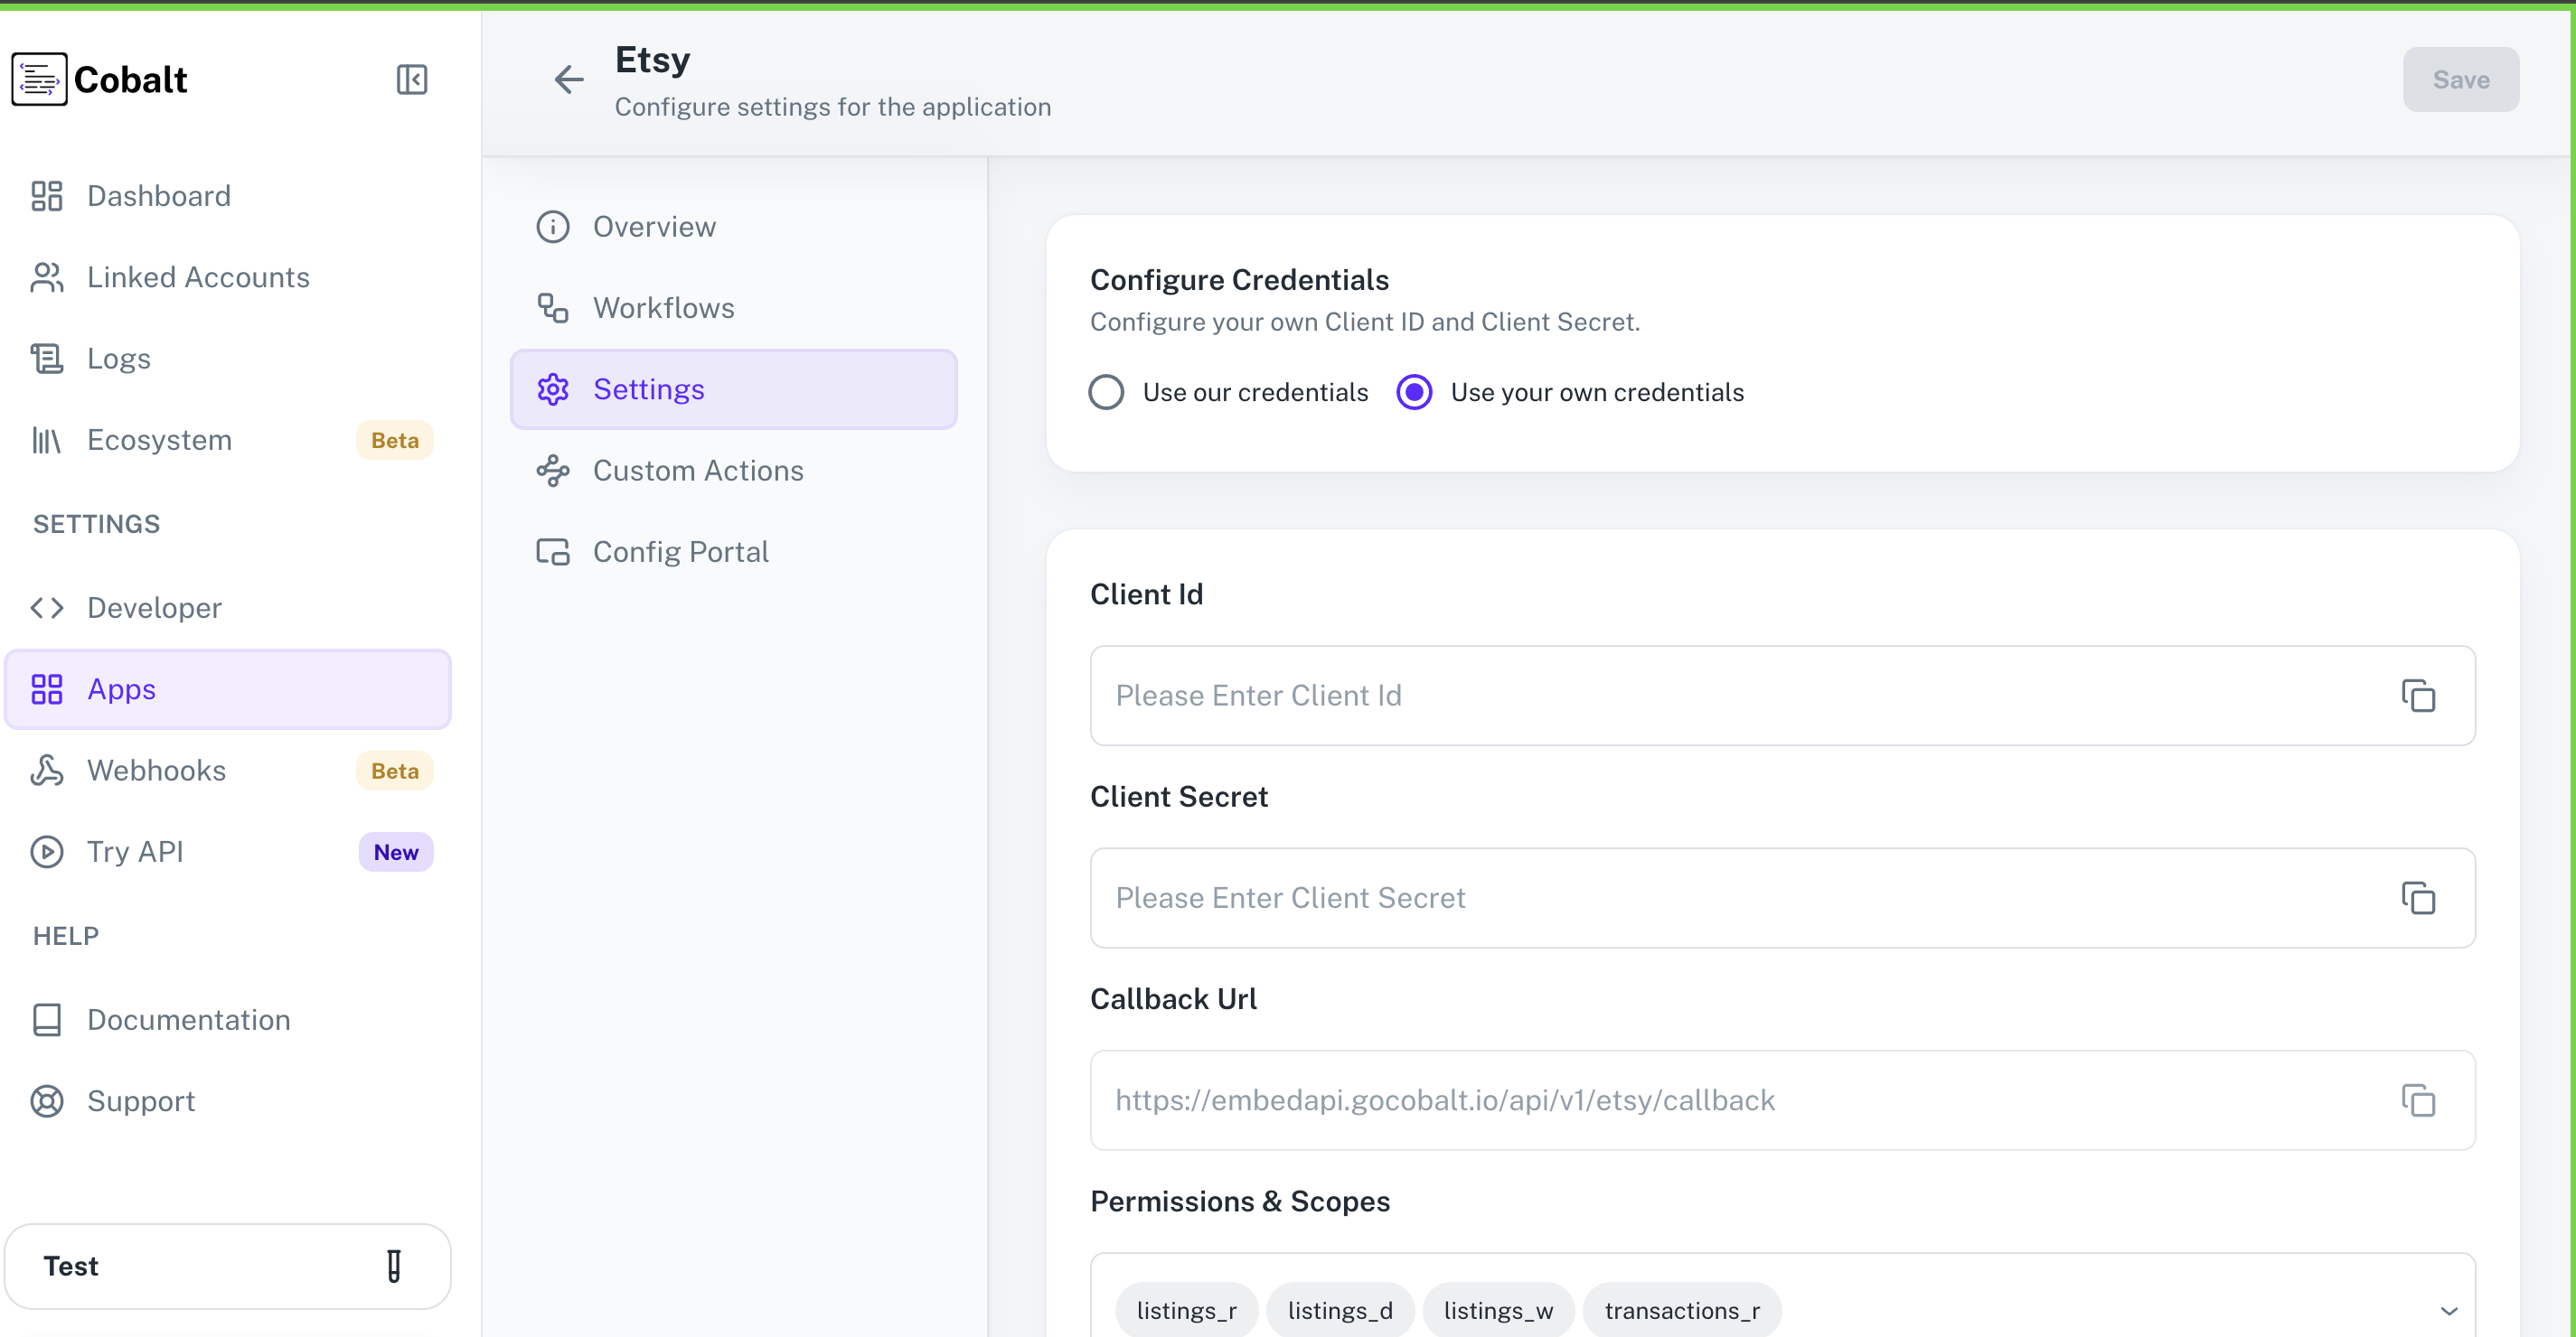Screen dimensions: 2576x1337
Task: Open Linked Accounts from the sidebar icon
Action: click(46, 276)
